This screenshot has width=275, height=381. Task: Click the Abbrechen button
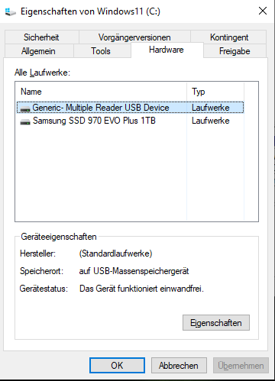point(179,366)
